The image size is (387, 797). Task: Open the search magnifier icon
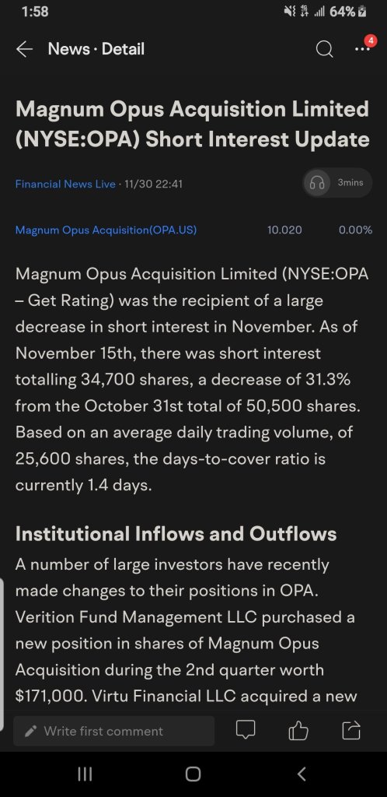click(325, 49)
